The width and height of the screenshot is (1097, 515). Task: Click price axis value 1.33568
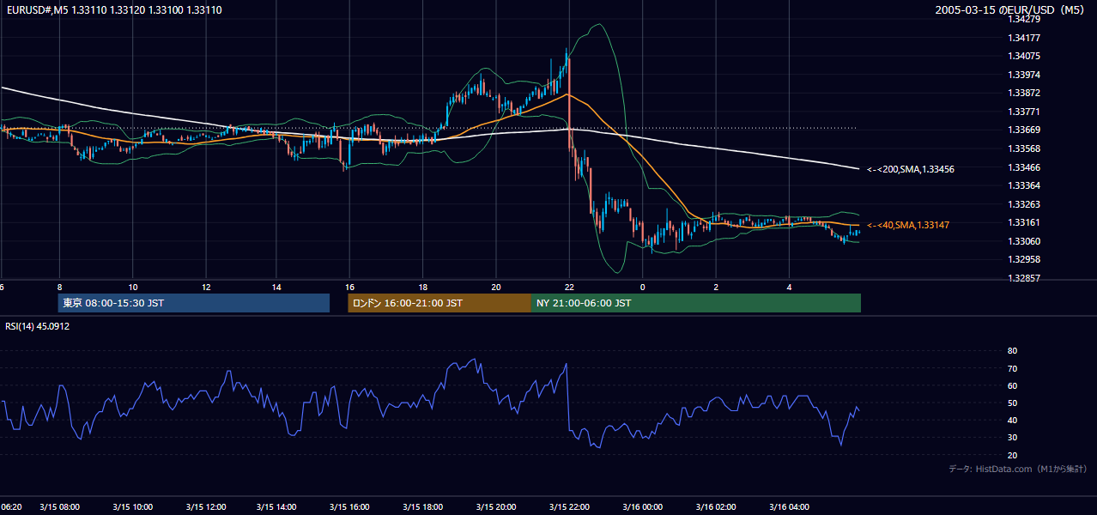tap(1025, 148)
